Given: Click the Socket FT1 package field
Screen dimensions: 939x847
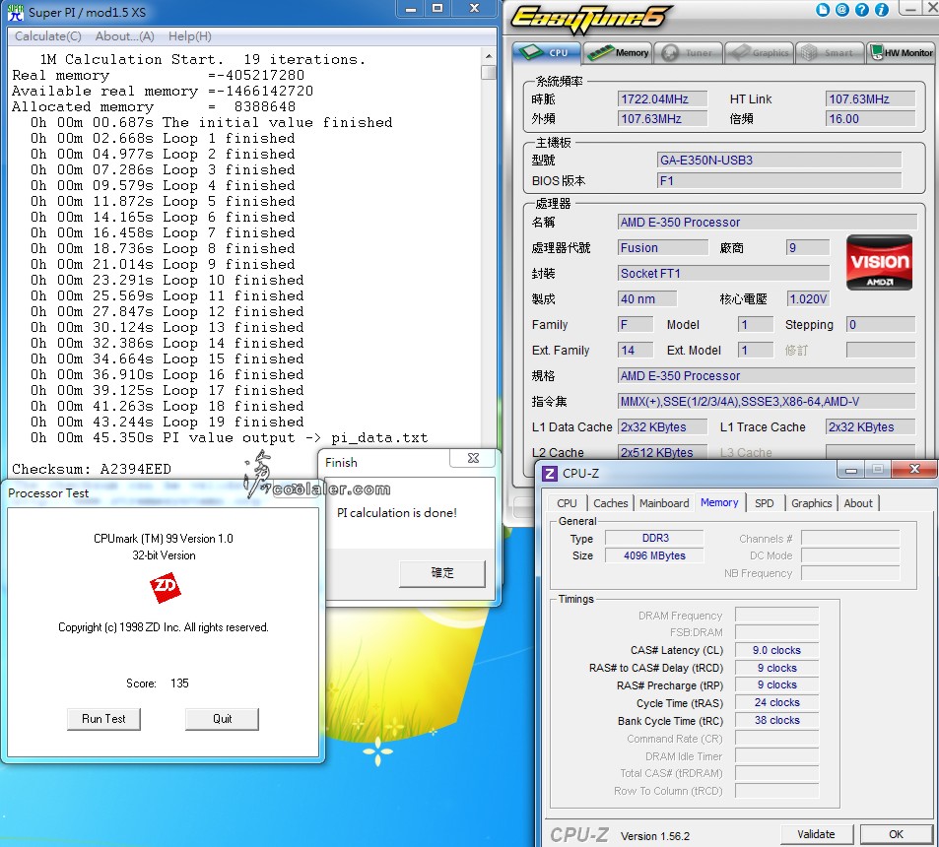Looking at the screenshot, I should pyautogui.click(x=723, y=274).
